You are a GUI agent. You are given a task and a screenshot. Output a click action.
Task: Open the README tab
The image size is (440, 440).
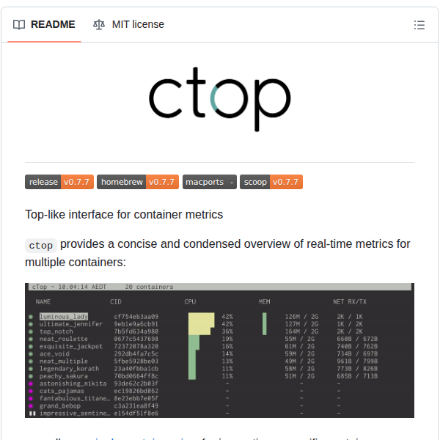tap(44, 24)
